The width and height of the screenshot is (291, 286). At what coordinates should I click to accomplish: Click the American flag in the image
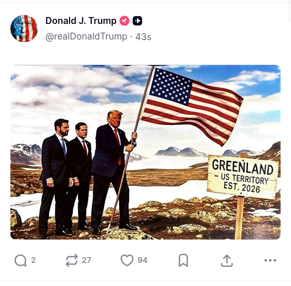point(192,106)
